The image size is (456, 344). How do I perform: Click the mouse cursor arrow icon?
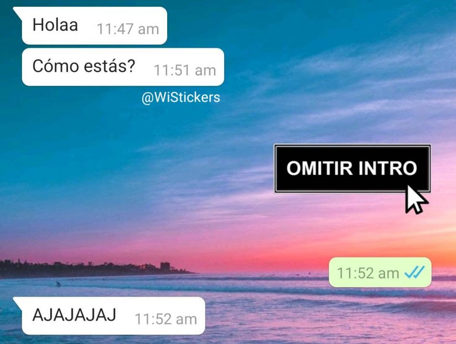pos(416,200)
